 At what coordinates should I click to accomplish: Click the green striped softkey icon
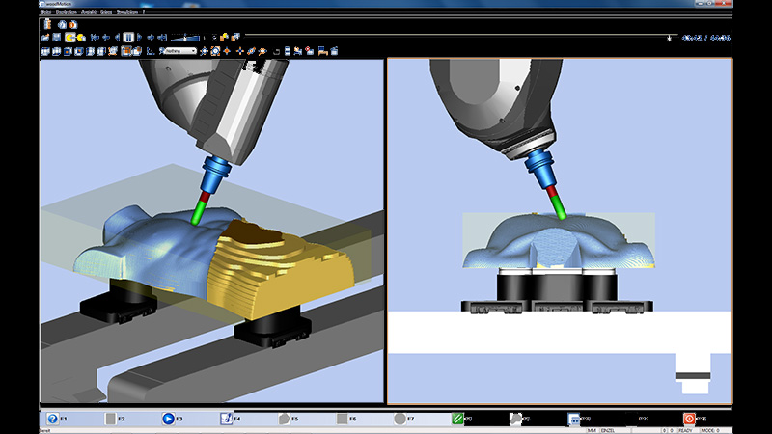[457, 419]
